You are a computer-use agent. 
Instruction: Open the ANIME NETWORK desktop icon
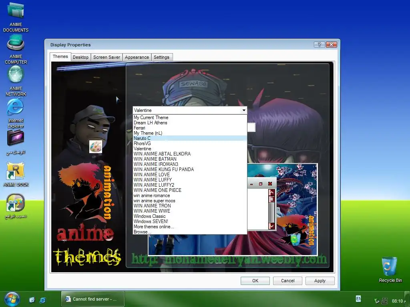[x=16, y=81]
